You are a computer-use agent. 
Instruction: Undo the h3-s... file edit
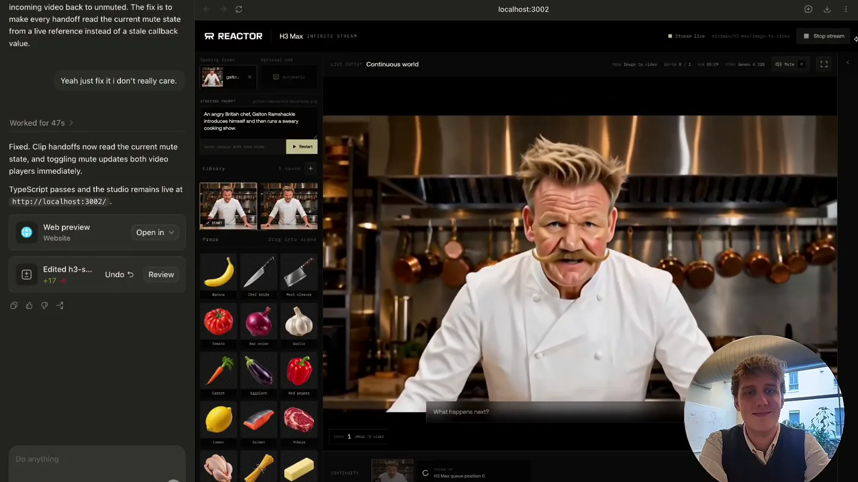(119, 274)
